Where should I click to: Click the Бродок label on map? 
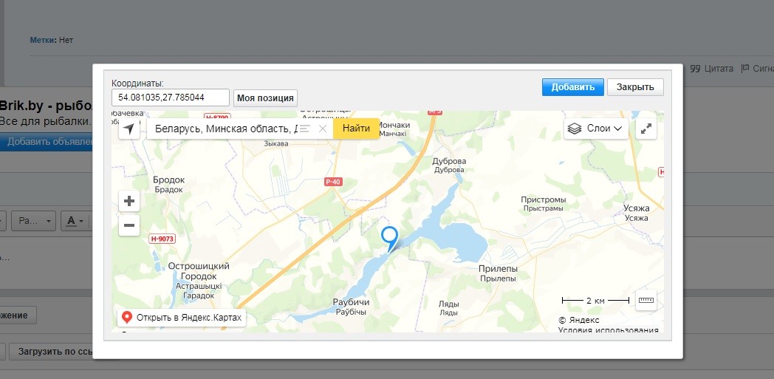pos(169,180)
